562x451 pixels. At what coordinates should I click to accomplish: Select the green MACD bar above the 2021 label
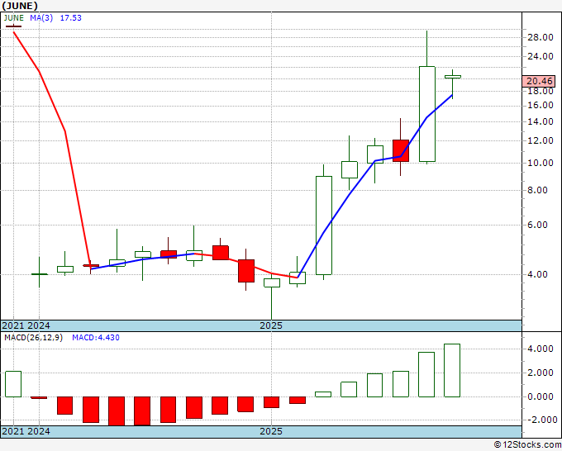pos(13,384)
